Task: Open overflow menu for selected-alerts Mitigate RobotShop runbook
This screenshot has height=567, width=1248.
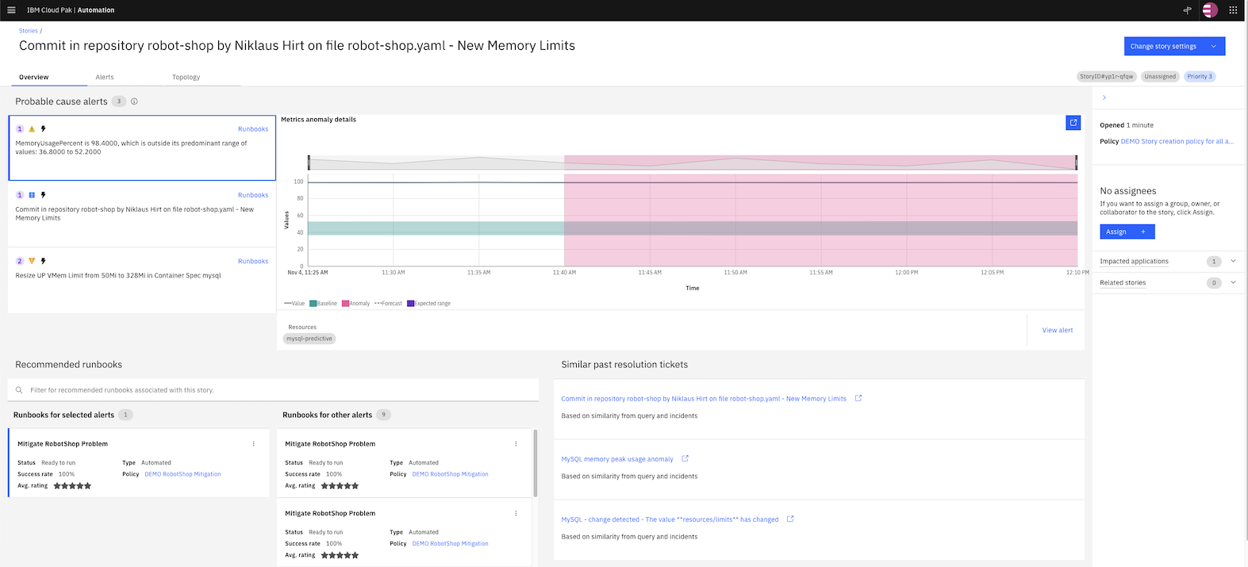Action: click(254, 444)
